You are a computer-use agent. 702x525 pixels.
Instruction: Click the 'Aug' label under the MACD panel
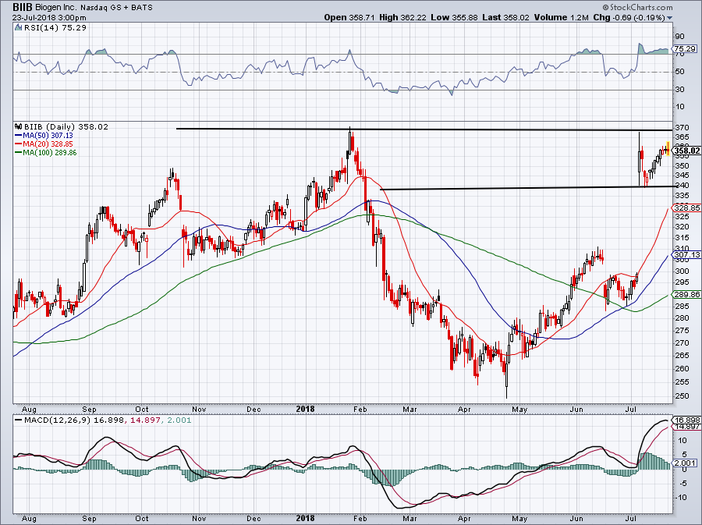pyautogui.click(x=29, y=519)
